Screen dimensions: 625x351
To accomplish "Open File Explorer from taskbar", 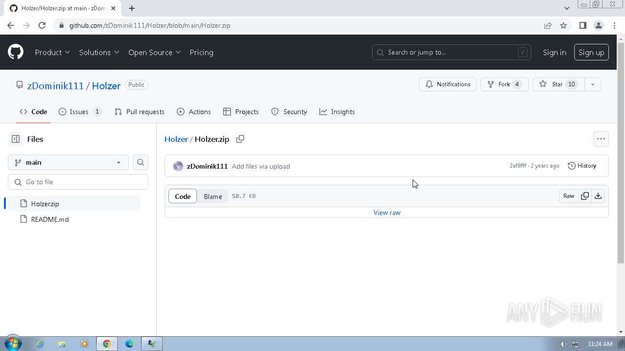I will click(62, 344).
